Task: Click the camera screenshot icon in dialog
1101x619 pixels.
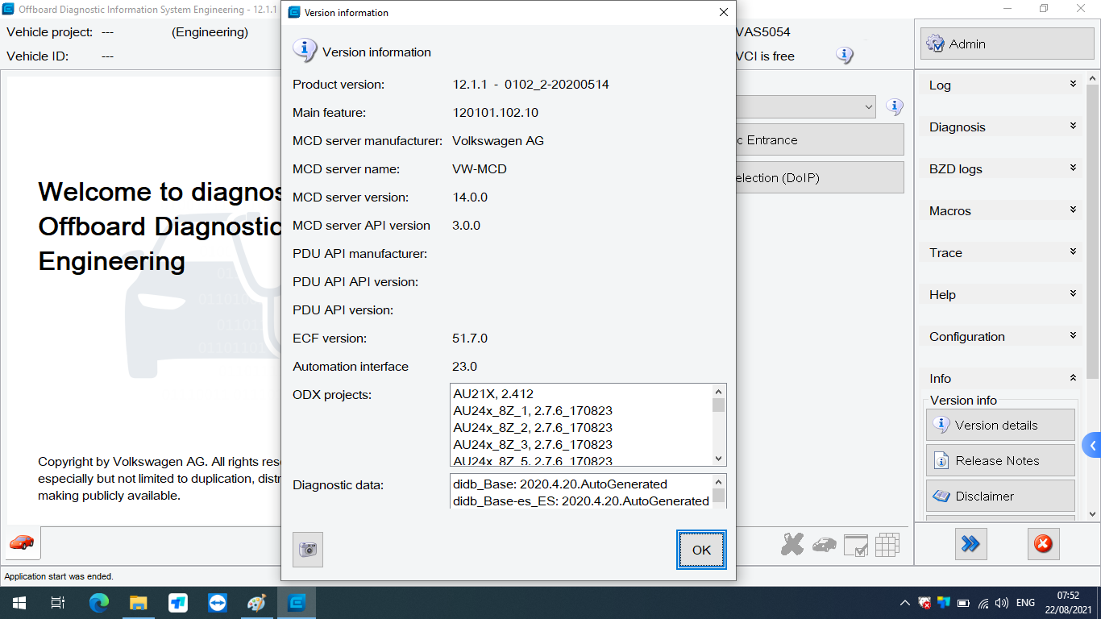Action: [x=307, y=550]
